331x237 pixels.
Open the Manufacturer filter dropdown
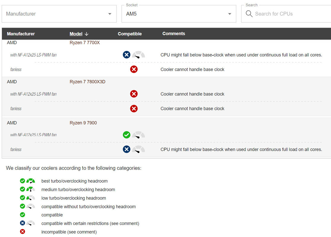(59, 14)
